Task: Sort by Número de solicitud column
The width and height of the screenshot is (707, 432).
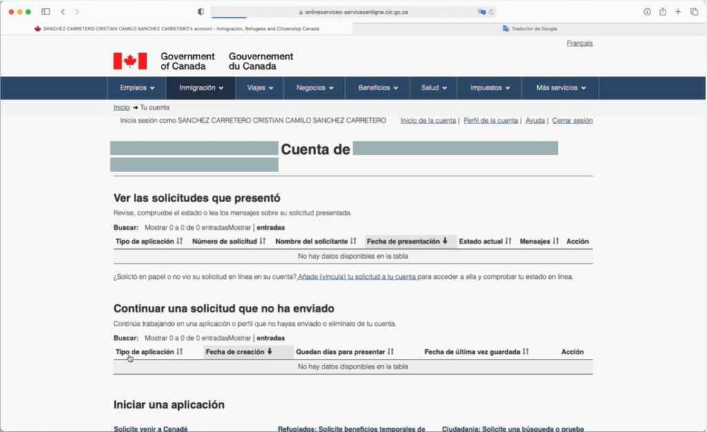Action: pyautogui.click(x=229, y=242)
